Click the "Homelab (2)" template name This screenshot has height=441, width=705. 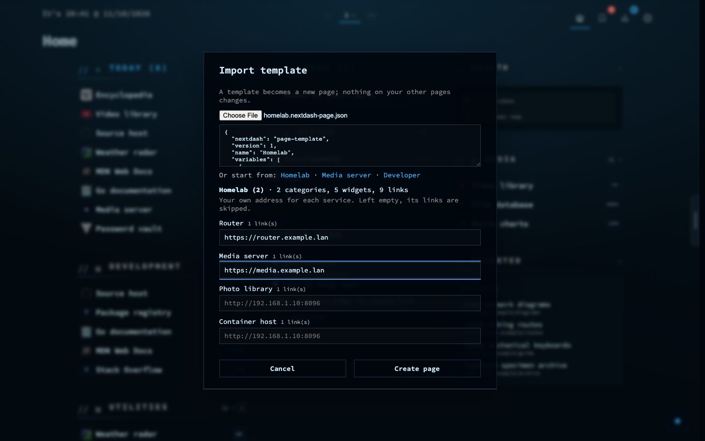point(241,190)
